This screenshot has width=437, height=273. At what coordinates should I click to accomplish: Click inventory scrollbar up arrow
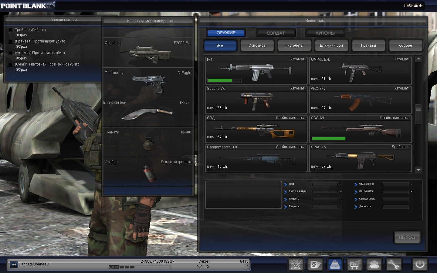point(418,59)
